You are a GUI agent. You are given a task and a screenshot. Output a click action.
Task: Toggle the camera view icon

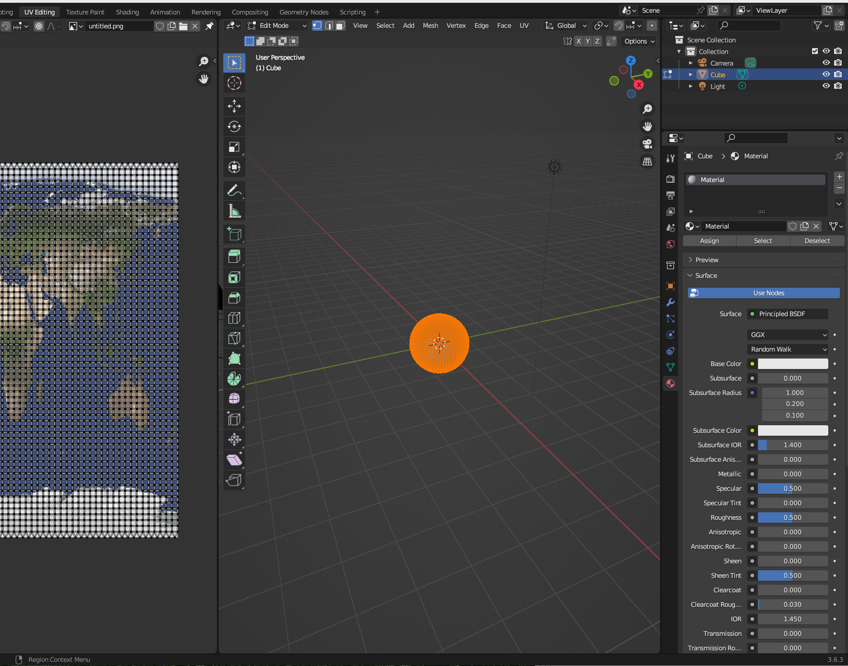tap(647, 144)
